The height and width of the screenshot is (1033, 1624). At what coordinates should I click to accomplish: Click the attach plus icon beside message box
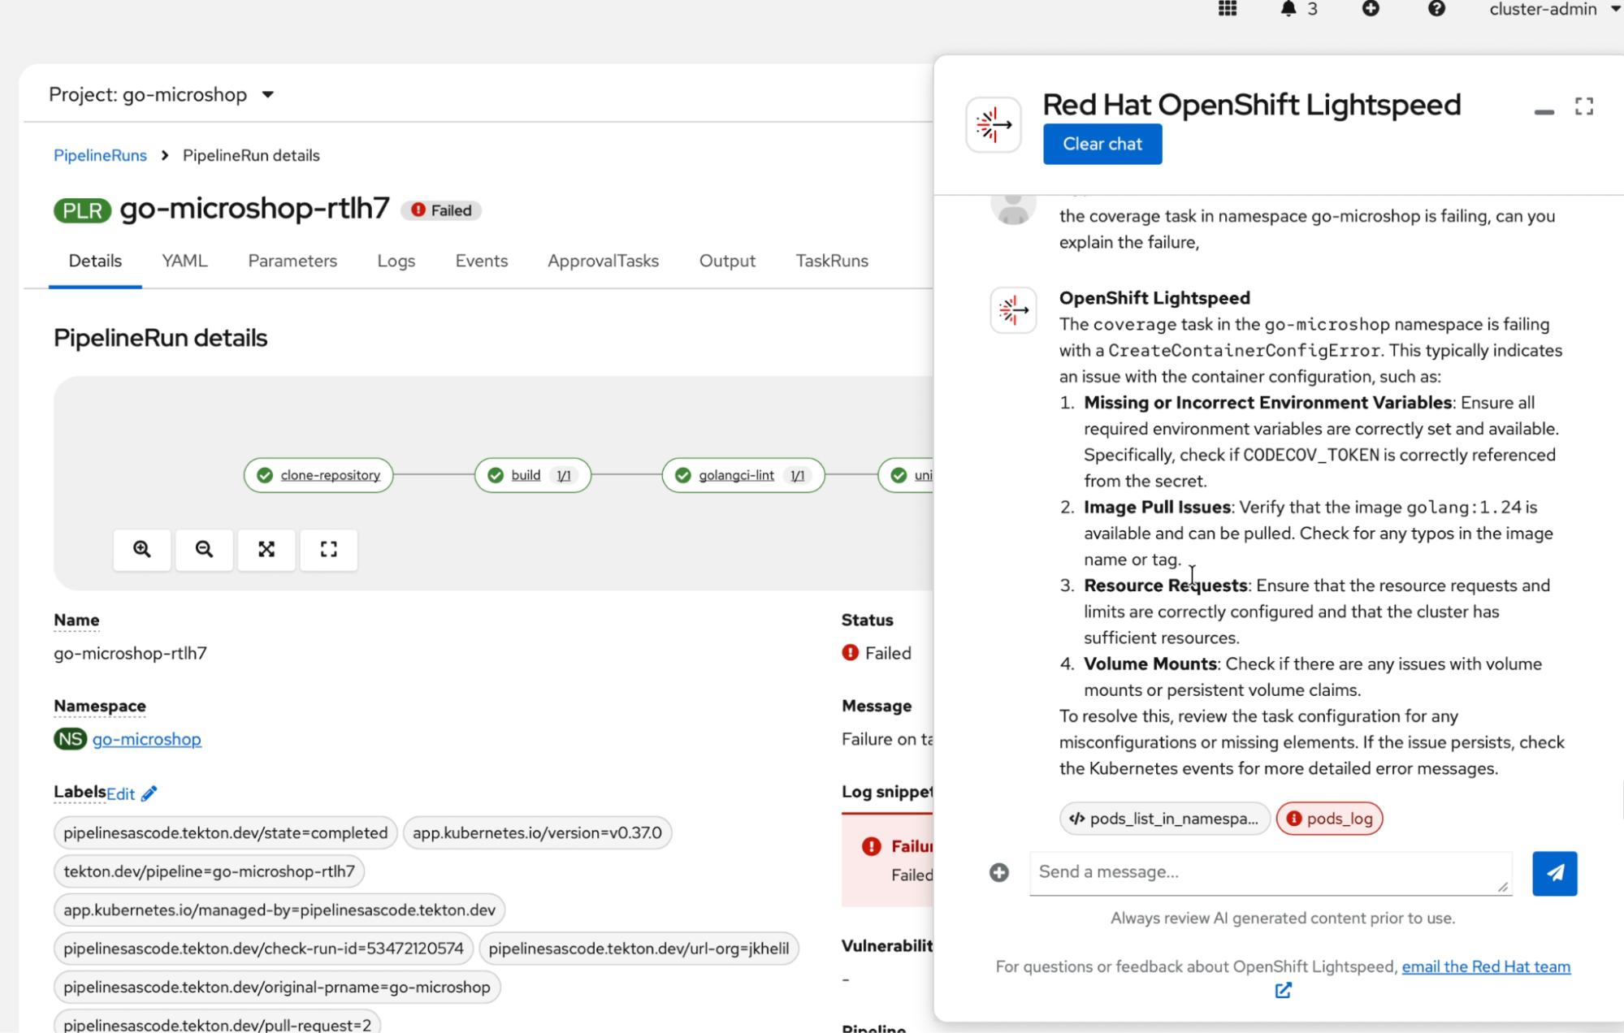(999, 872)
